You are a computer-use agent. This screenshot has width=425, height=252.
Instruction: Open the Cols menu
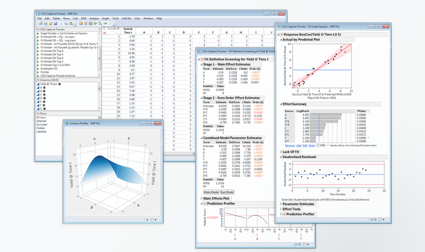[x=75, y=18]
